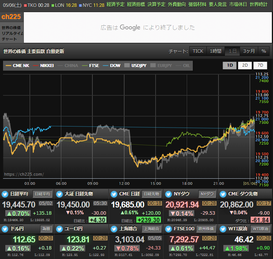Click the CME 日経 price 19,685.00
The image size is (273, 259).
coord(128,205)
